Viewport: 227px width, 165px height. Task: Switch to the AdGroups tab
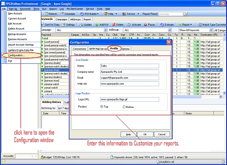coord(75,19)
